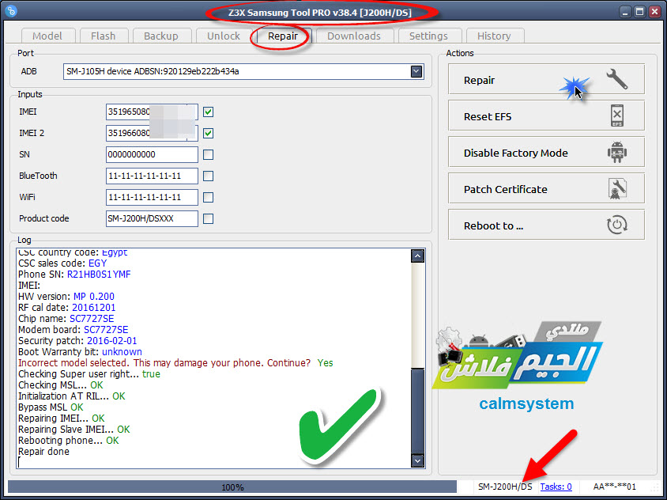The image size is (667, 500).
Task: Click the ADB device combo box
Action: click(243, 71)
